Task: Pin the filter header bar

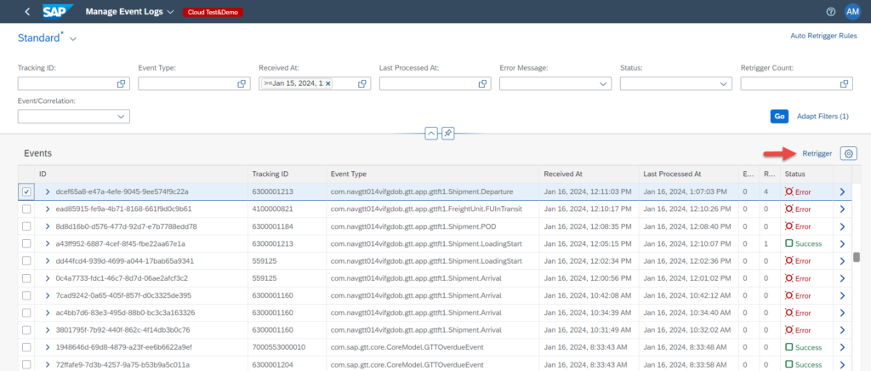Action: (447, 134)
